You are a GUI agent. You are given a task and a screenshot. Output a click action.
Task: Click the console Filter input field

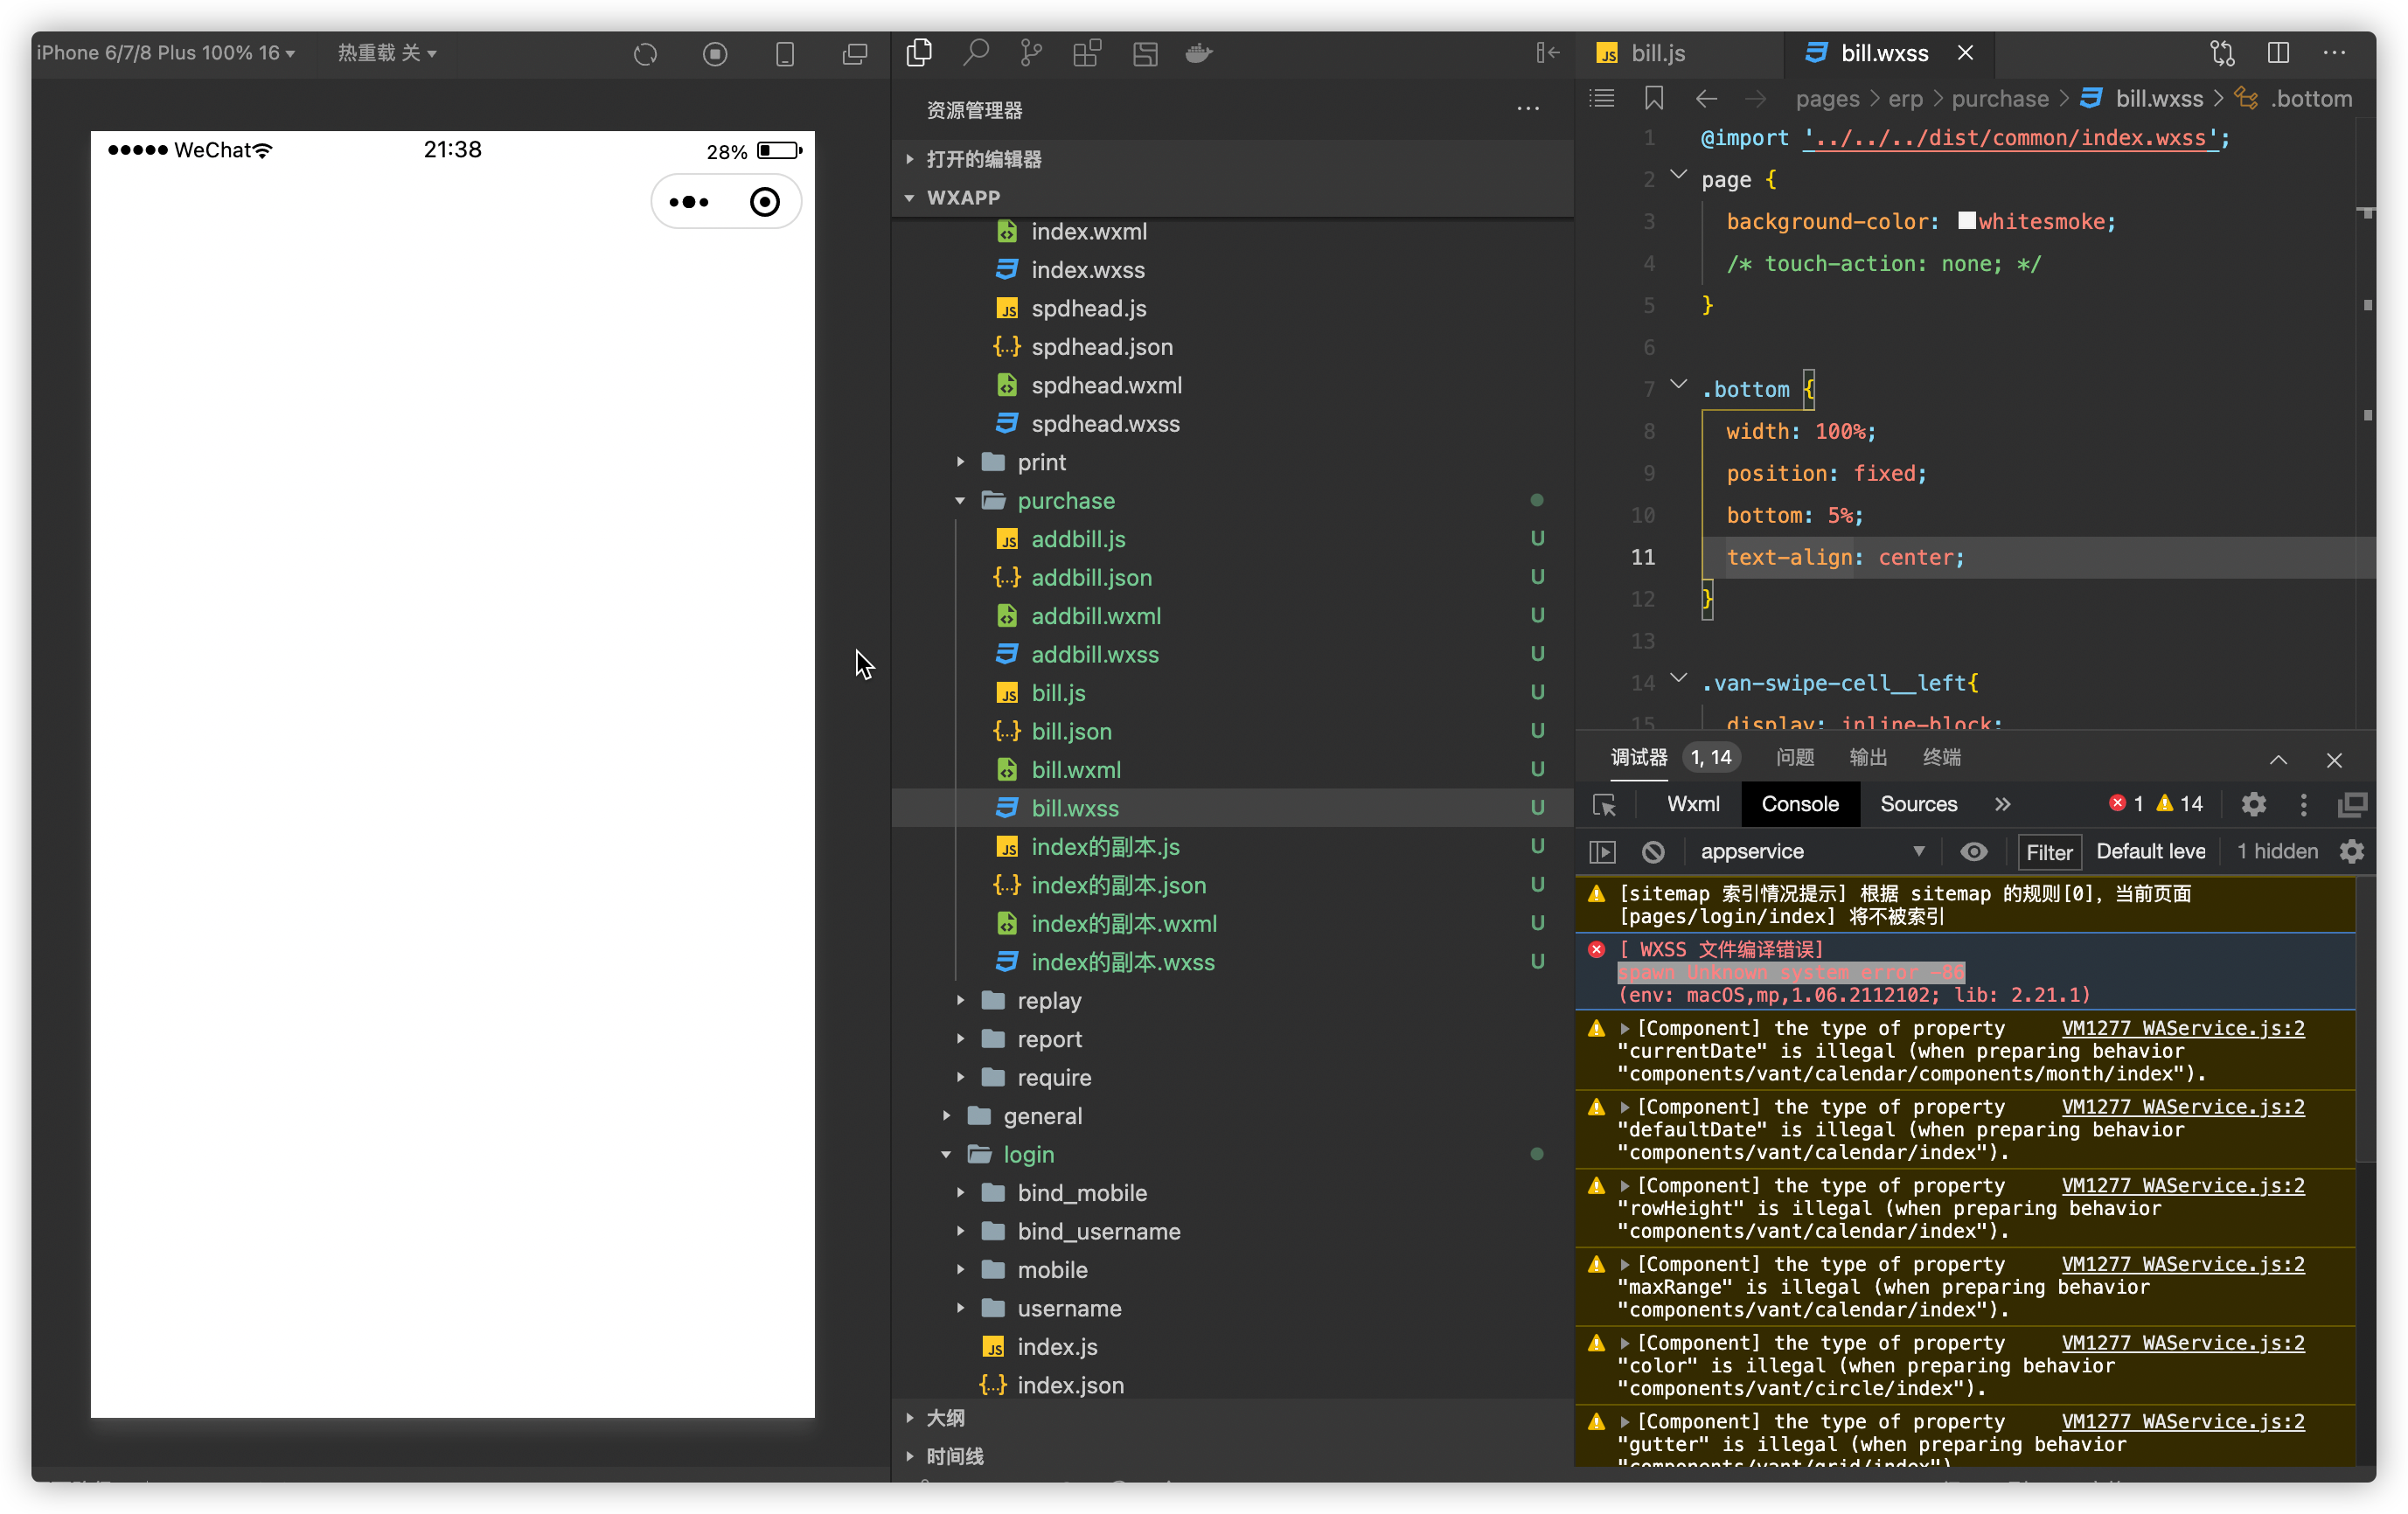click(2048, 852)
